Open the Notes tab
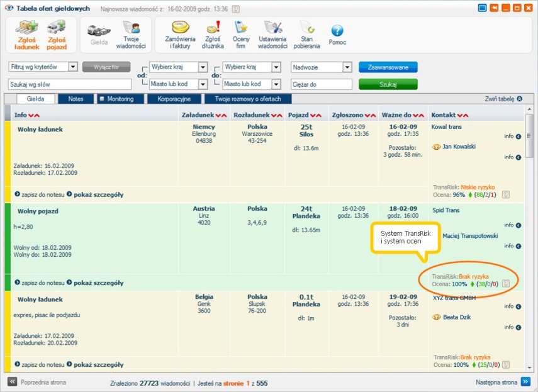Viewport: 538px width, 392px height. click(x=76, y=99)
